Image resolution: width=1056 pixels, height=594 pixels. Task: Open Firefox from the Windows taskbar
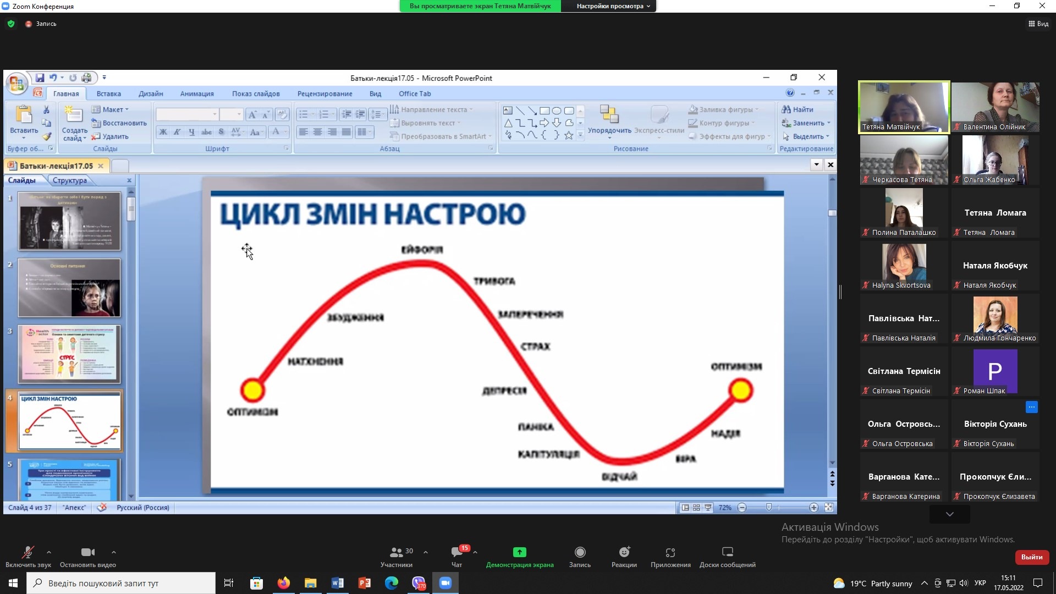(x=283, y=583)
